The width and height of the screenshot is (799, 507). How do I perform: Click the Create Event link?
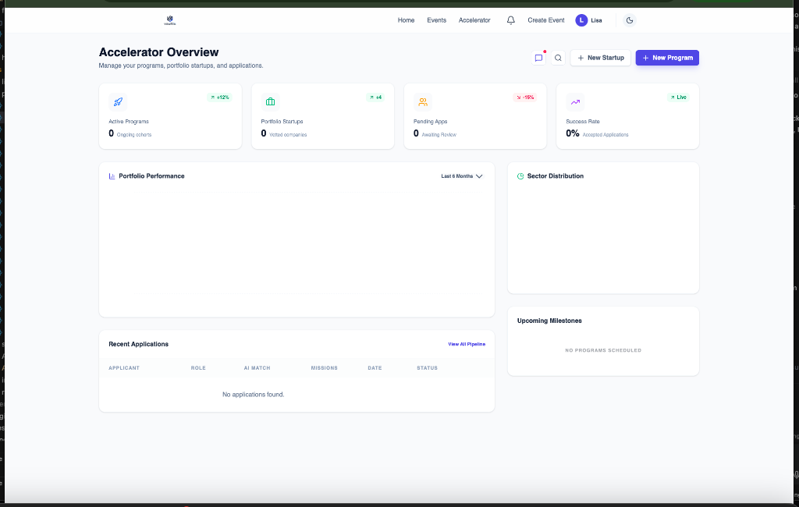click(x=545, y=20)
